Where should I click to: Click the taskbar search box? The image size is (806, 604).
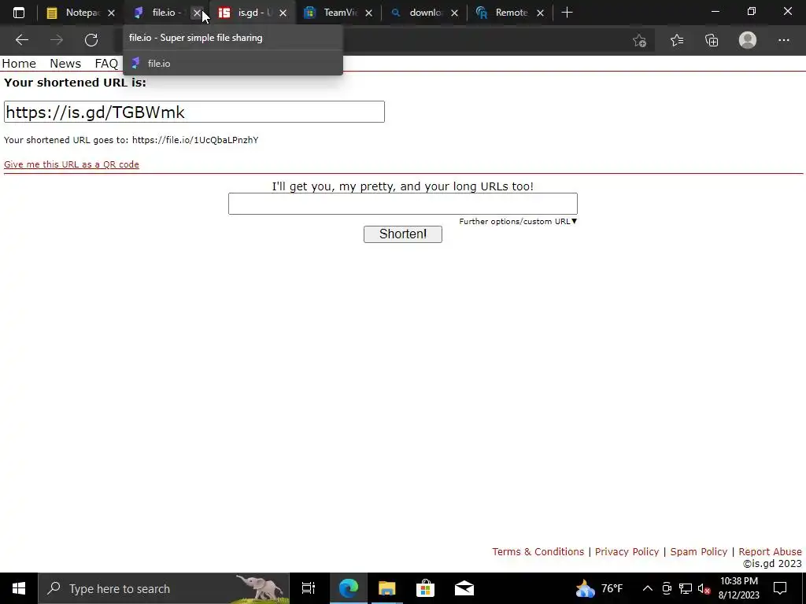coord(164,588)
